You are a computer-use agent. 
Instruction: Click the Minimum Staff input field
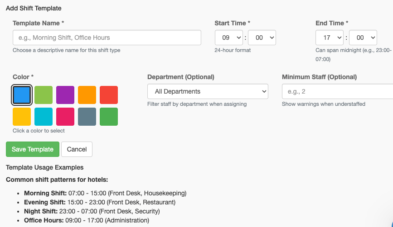point(337,91)
